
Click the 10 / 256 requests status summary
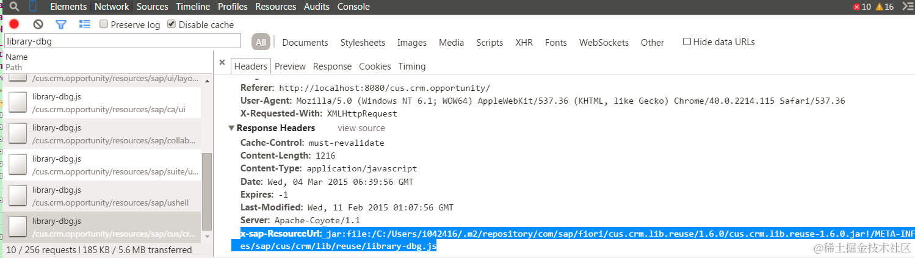pos(99,249)
